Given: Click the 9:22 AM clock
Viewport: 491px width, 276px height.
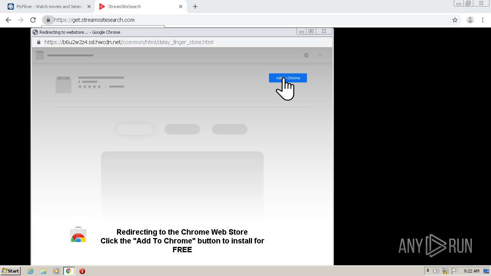Looking at the screenshot, I should [x=471, y=271].
